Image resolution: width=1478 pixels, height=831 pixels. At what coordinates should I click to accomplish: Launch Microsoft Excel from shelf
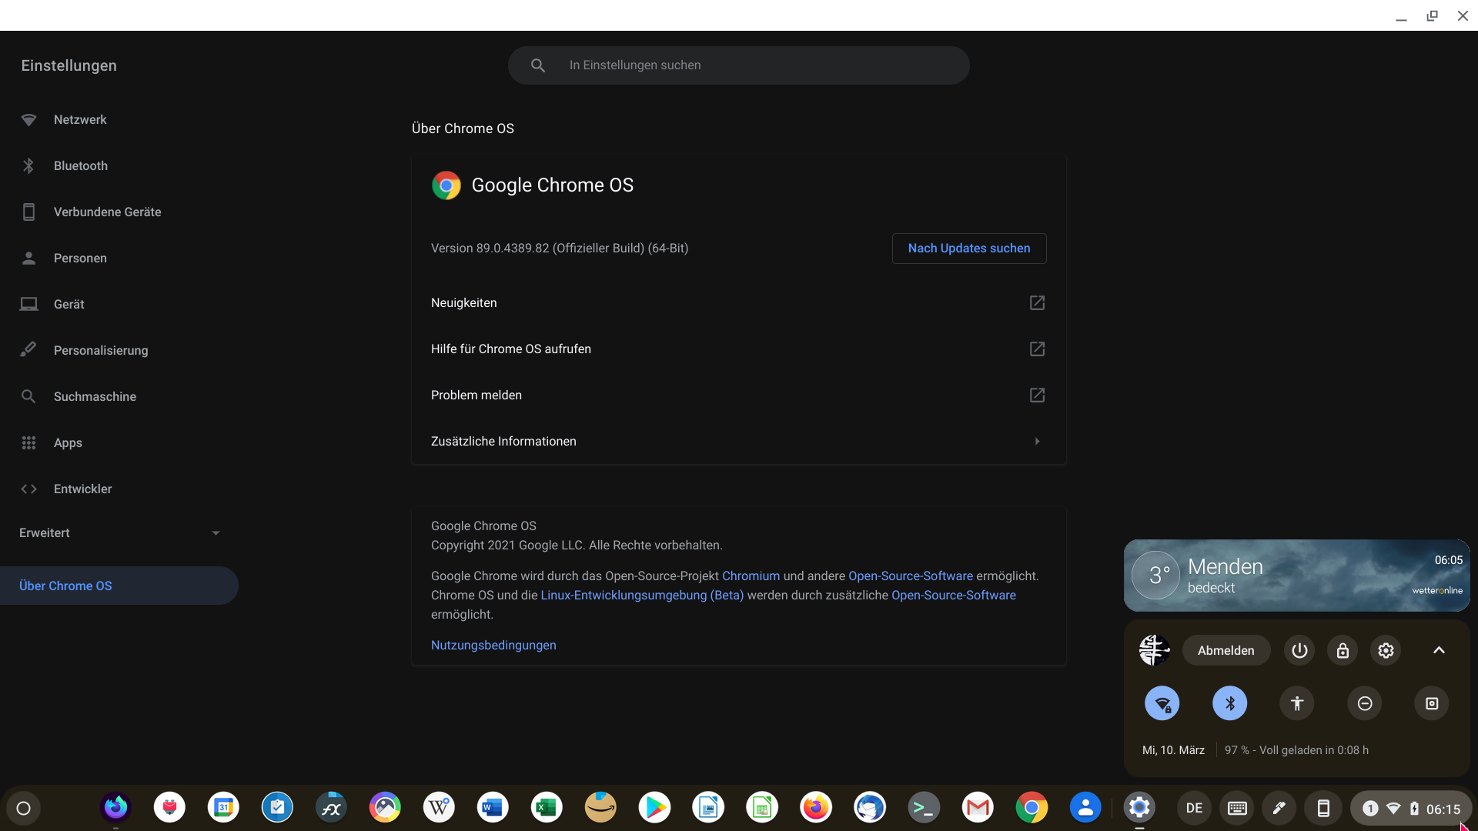tap(547, 808)
